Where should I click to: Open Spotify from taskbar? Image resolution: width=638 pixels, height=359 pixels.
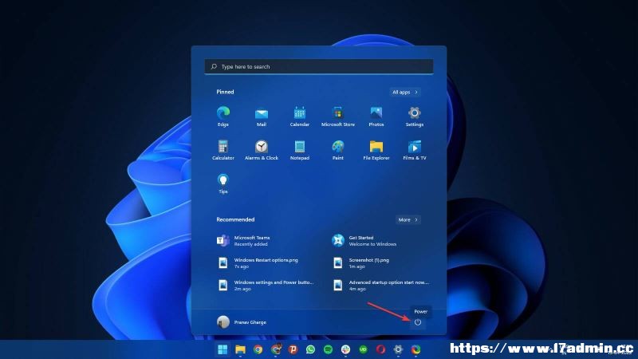coord(328,349)
